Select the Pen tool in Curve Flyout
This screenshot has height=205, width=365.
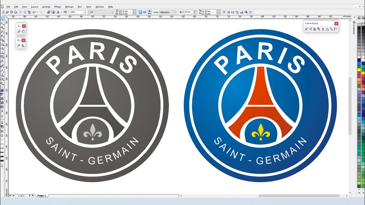click(319, 29)
